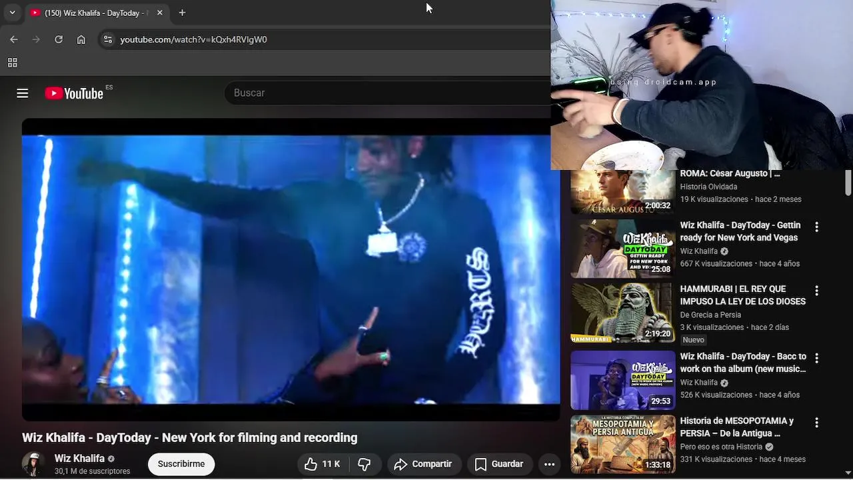Open Wiz Khalifa channel avatar
Screen dimensions: 853x480
(33, 464)
